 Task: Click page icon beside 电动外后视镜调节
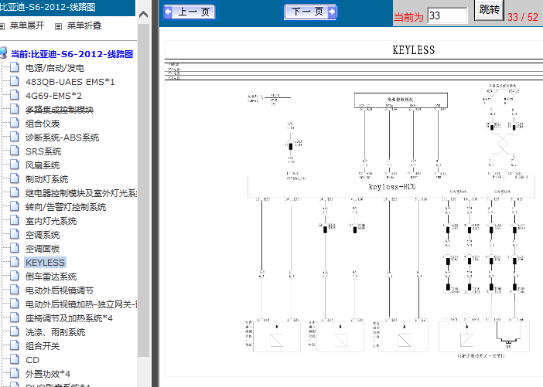[15, 290]
